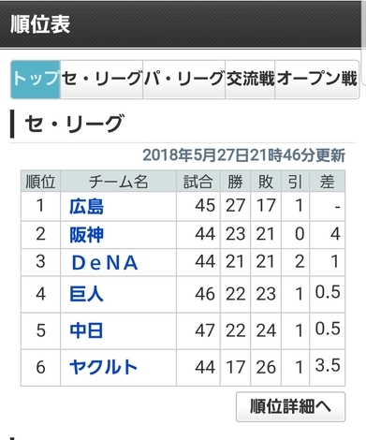Open the パ・リーグ tab
This screenshot has width=366, height=440.
coord(184,80)
